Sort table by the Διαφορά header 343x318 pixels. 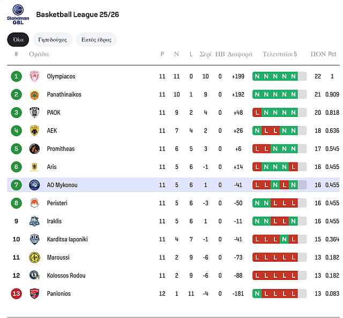pos(240,54)
